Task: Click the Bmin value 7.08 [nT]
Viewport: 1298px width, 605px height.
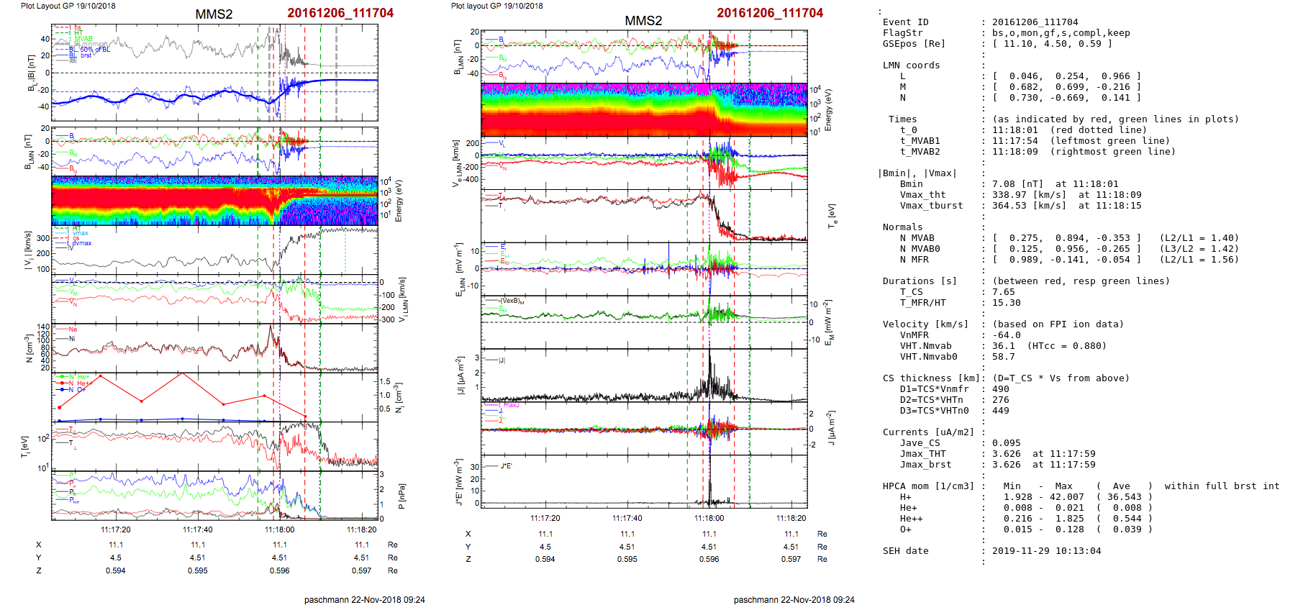Action: 1017,184
